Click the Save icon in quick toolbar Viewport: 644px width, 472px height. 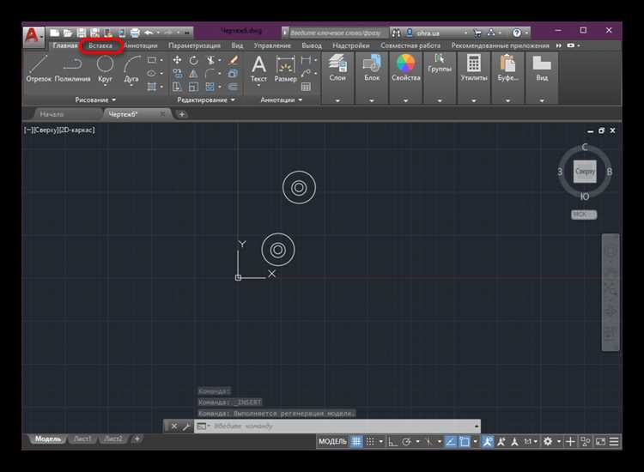(82, 33)
